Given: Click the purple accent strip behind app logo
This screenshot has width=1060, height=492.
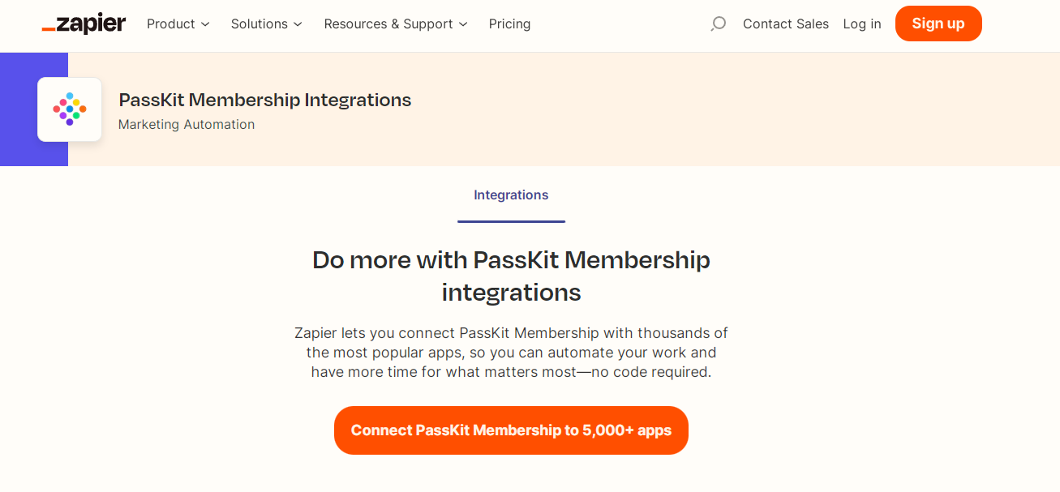Looking at the screenshot, I should 18,109.
